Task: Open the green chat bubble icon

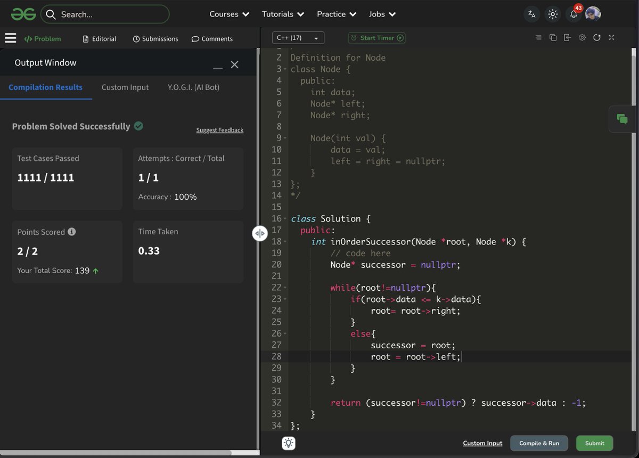Action: pos(622,119)
